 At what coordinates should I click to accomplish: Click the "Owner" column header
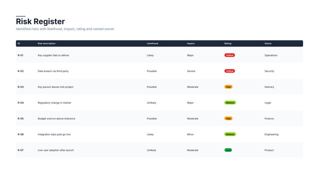pyautogui.click(x=268, y=43)
